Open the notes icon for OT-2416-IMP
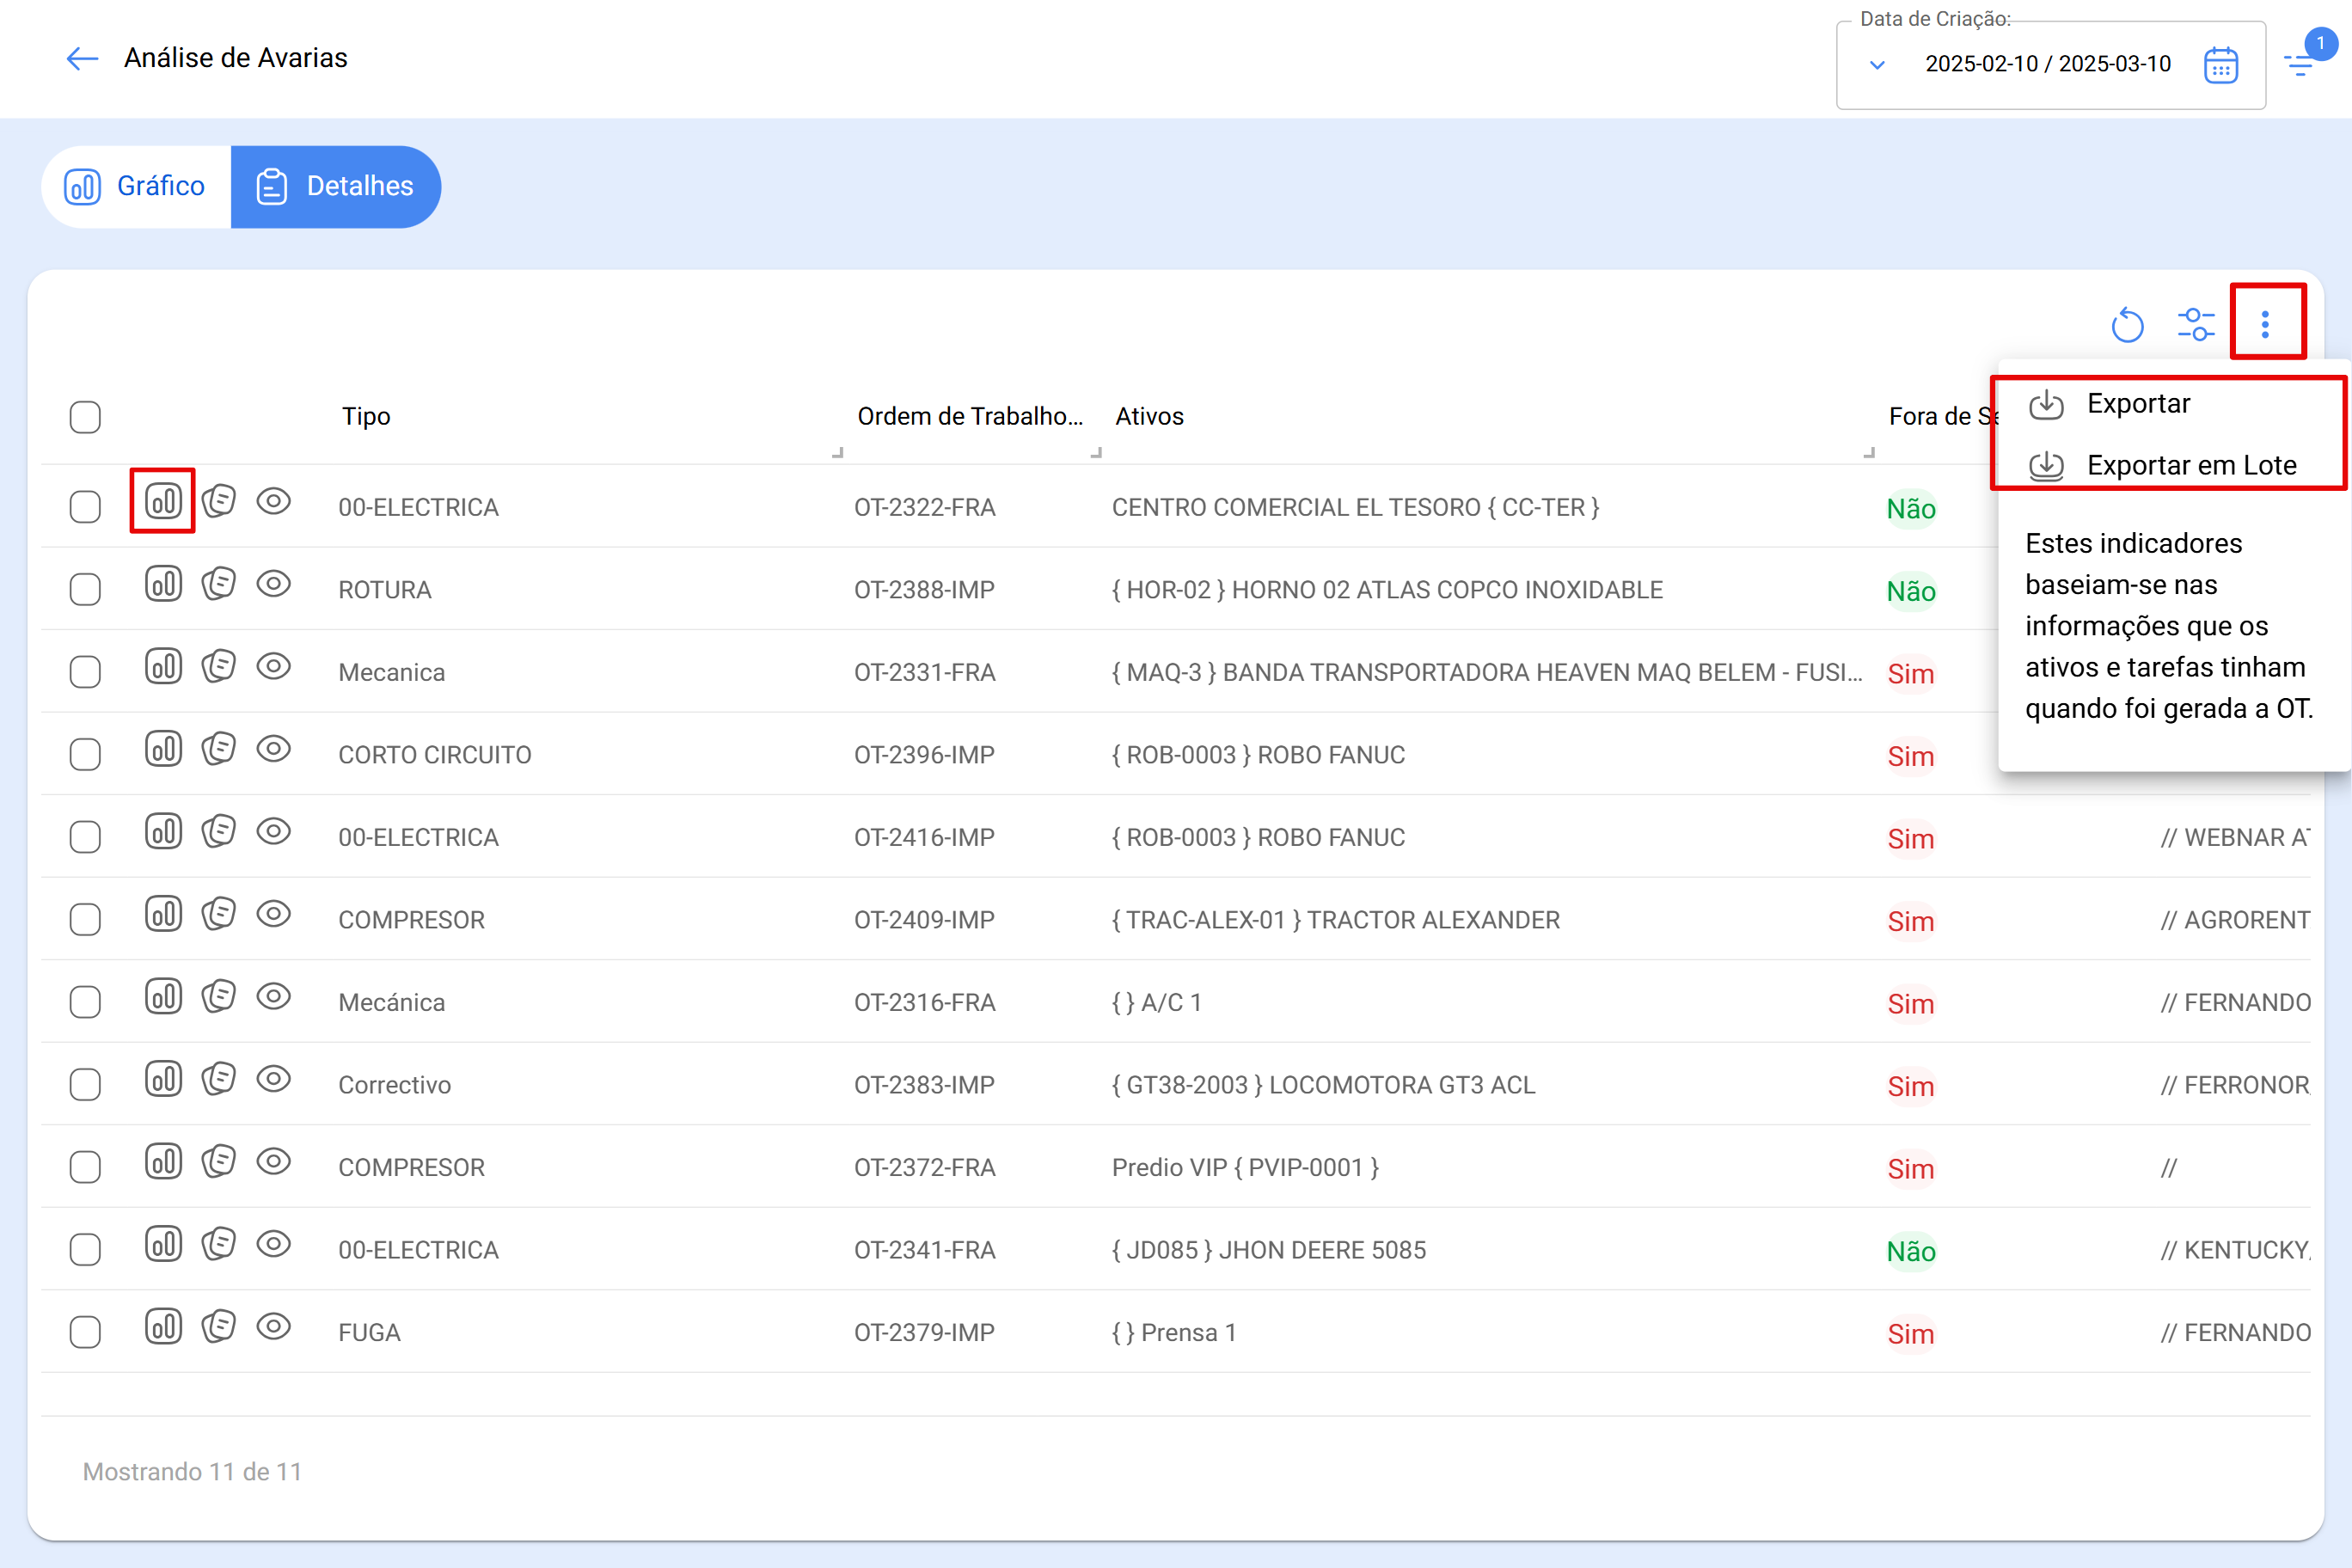Screen dimensions: 2352x1568 coord(218,830)
